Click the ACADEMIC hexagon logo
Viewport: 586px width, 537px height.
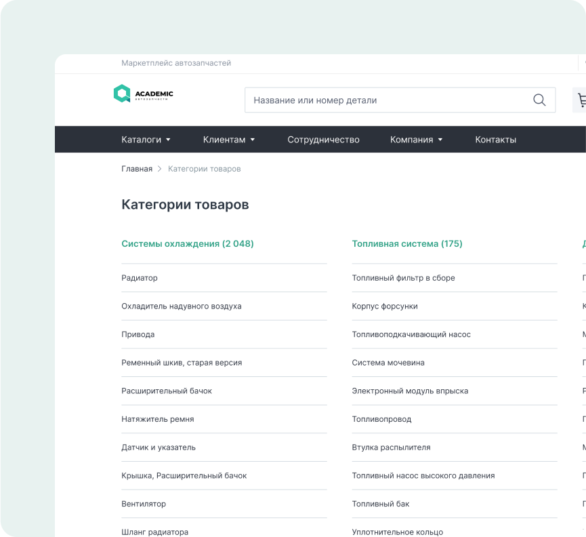point(122,93)
